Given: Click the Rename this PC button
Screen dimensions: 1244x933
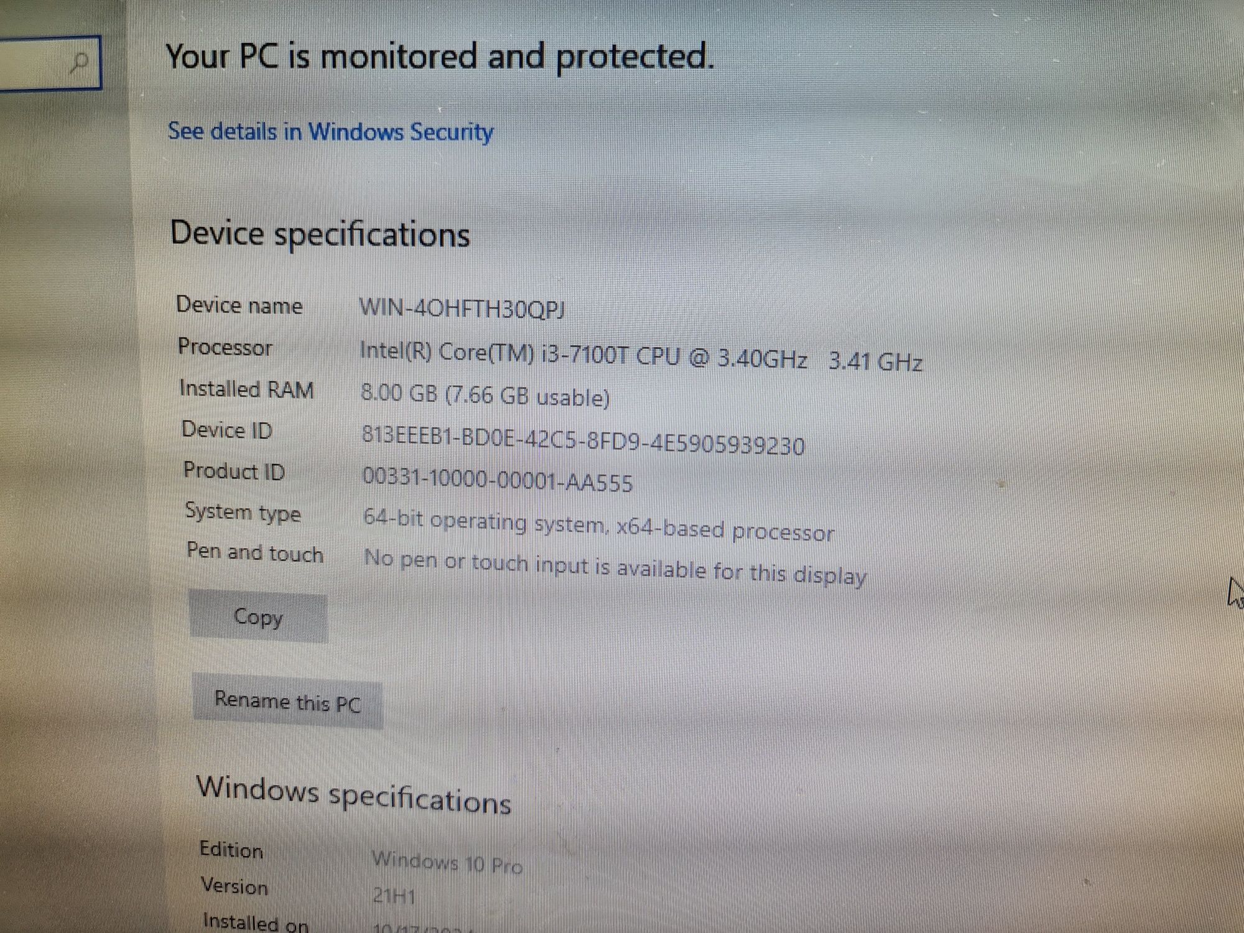Looking at the screenshot, I should [x=287, y=702].
